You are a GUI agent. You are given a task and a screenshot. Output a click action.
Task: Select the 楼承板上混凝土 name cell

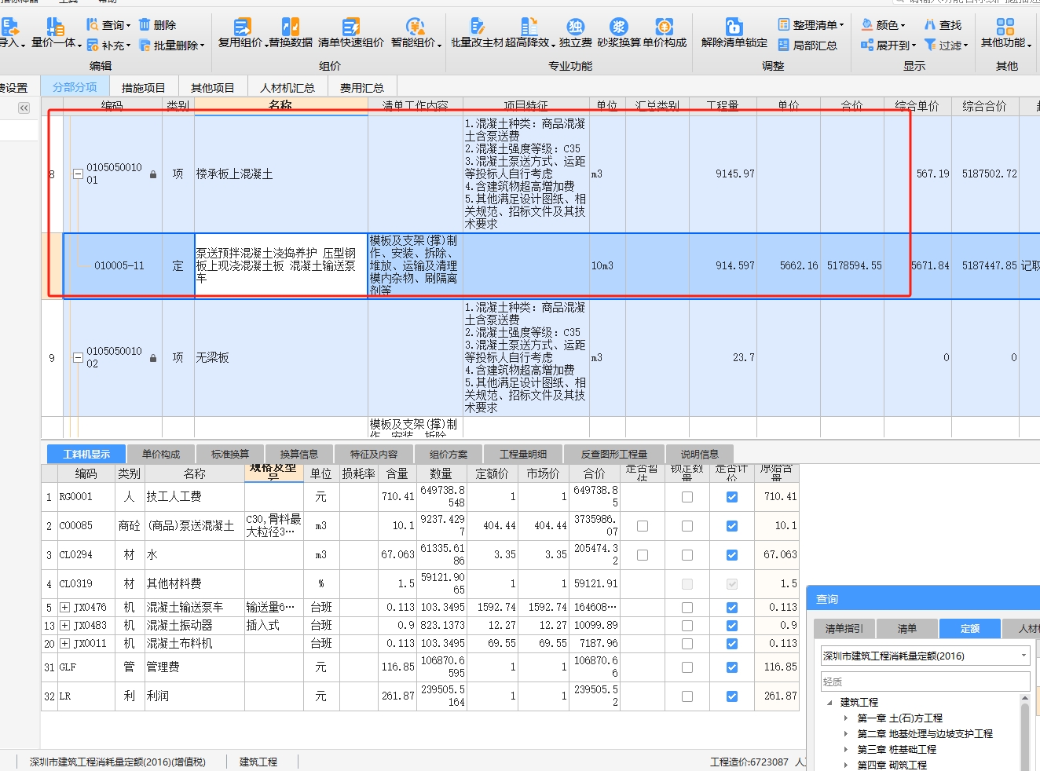pyautogui.click(x=281, y=174)
